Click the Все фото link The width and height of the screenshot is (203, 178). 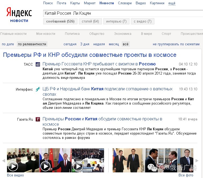pyautogui.click(x=186, y=175)
